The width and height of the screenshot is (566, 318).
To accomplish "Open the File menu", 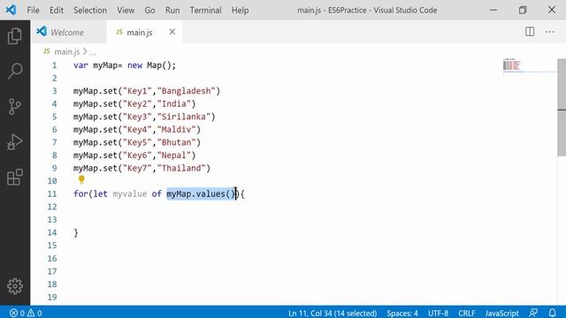I will click(x=33, y=10).
